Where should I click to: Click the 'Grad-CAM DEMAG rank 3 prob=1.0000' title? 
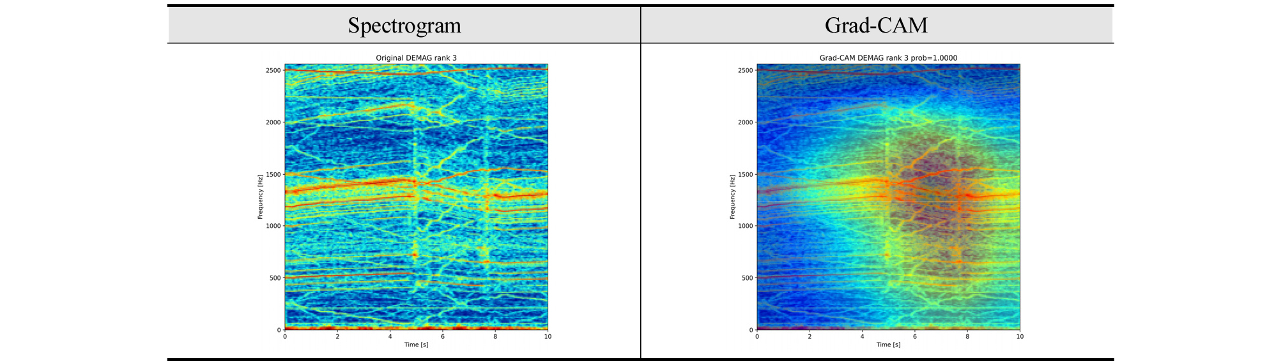point(888,58)
